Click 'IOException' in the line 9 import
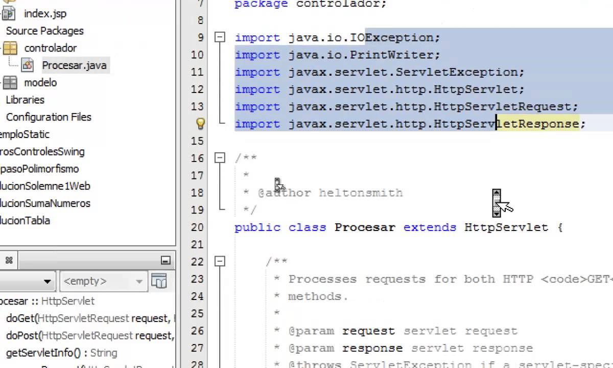This screenshot has width=613, height=368. point(392,38)
